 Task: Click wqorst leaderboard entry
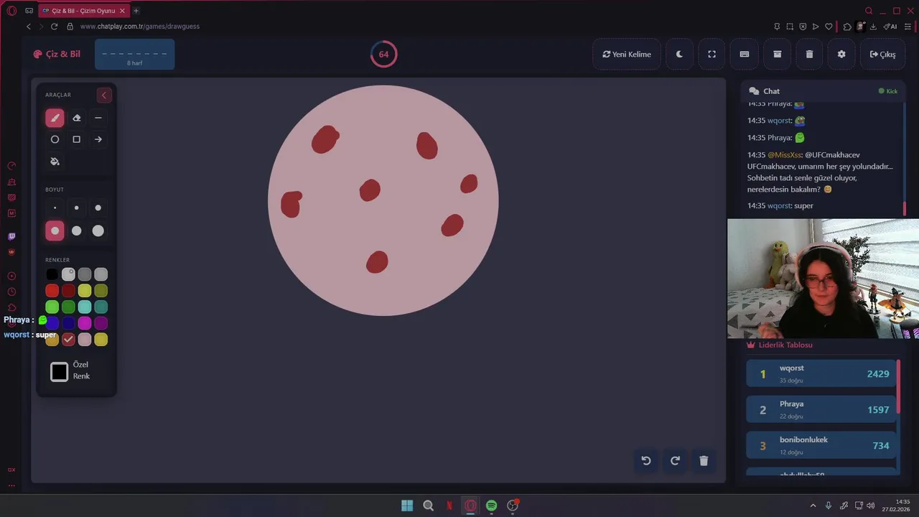[x=821, y=373]
